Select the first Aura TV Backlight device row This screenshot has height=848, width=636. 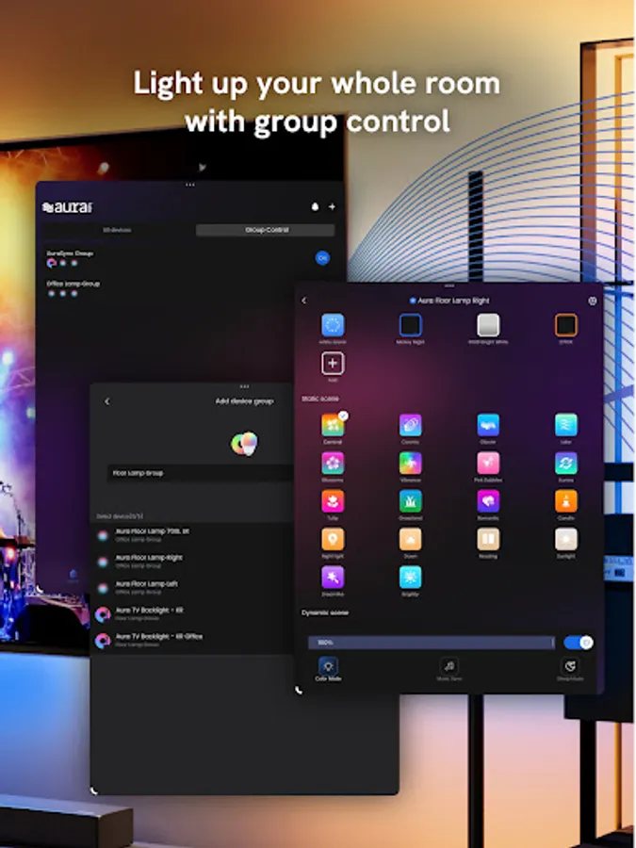(192, 613)
